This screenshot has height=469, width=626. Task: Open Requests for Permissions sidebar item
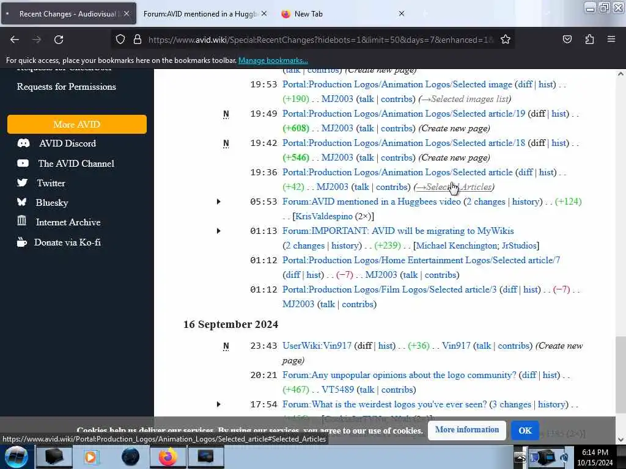click(x=66, y=87)
